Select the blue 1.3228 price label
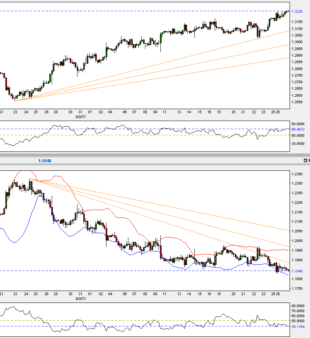This screenshot has height=338, width=310. click(297, 11)
